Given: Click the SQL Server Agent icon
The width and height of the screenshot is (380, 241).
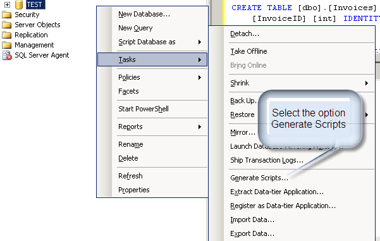Looking at the screenshot, I should click(x=7, y=55).
